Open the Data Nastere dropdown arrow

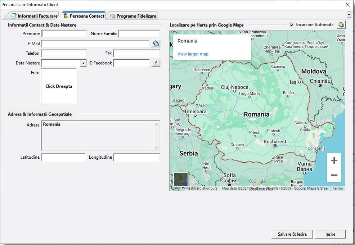(83, 63)
